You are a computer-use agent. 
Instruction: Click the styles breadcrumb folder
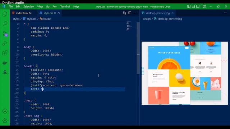point(16,19)
